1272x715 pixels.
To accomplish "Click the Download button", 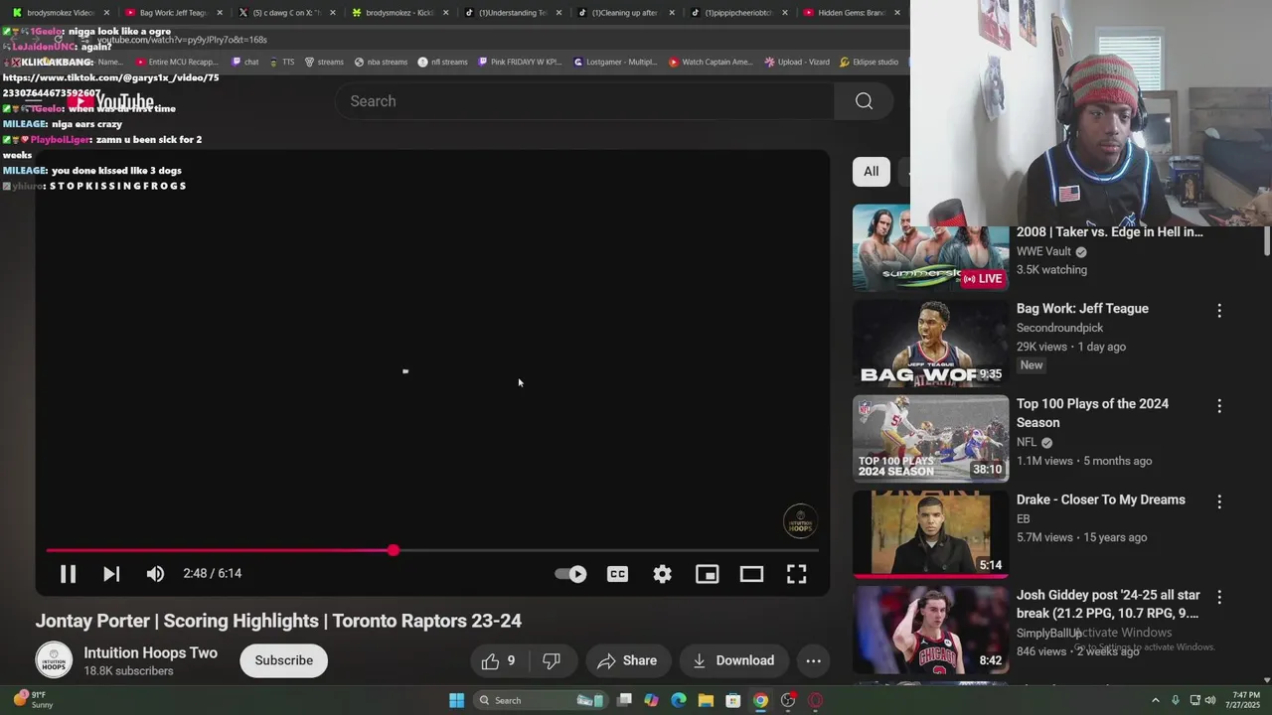I will (733, 660).
